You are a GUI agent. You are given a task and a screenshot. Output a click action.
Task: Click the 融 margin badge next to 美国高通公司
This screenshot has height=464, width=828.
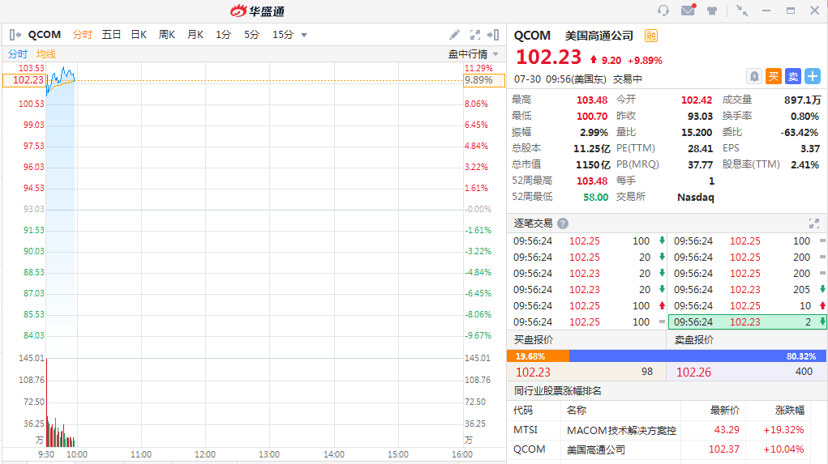651,36
